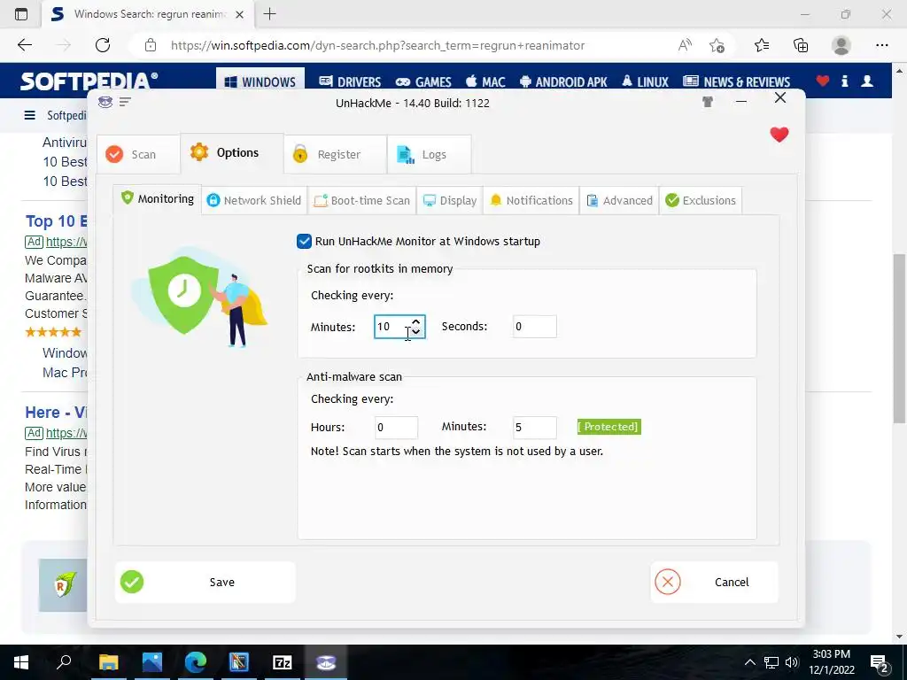Click the Softpedia heart icon in header
Screen dimensions: 907x680
click(x=823, y=81)
